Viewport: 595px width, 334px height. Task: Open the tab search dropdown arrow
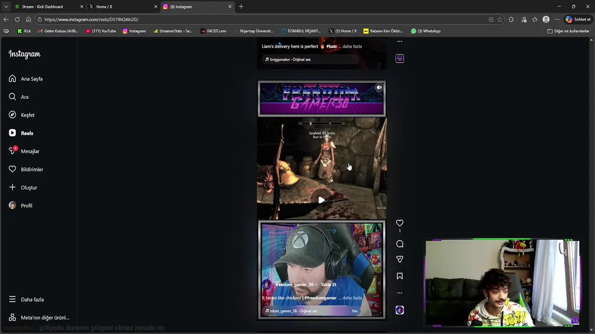[x=6, y=6]
